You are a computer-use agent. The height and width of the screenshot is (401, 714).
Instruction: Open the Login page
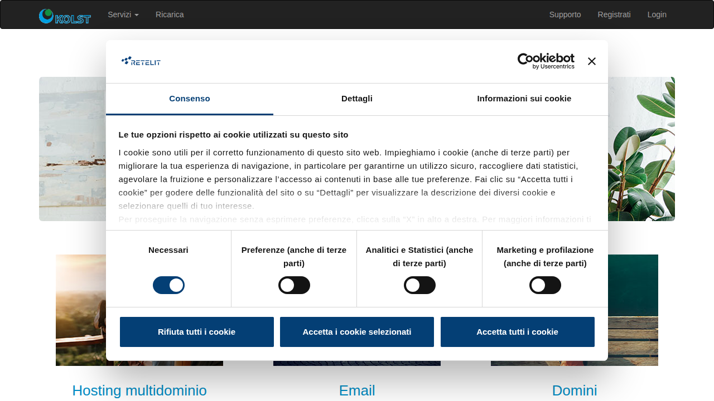pyautogui.click(x=657, y=14)
